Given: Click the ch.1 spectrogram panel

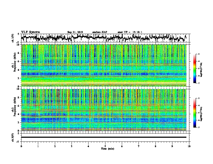Looking at the screenshot, I should [x=104, y=65].
